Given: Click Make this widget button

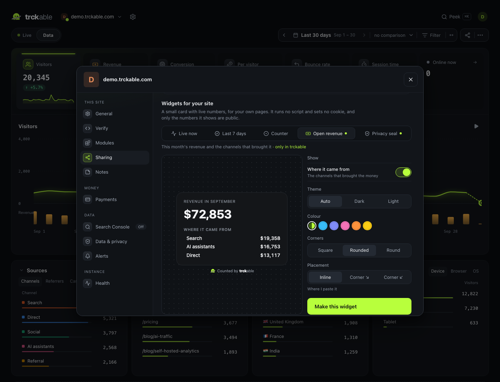Looking at the screenshot, I should coord(359,307).
